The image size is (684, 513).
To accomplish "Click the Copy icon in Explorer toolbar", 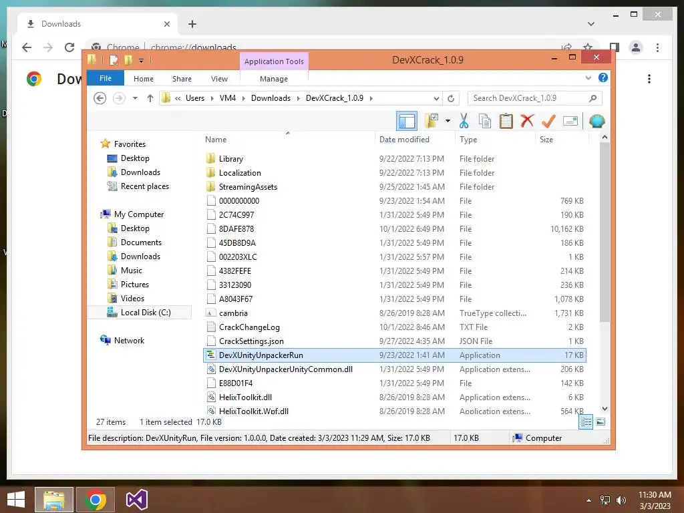I will point(485,121).
